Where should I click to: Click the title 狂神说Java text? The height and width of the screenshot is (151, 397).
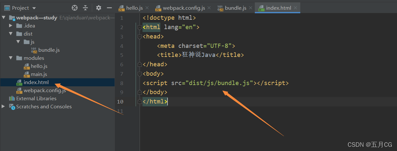pos(199,55)
